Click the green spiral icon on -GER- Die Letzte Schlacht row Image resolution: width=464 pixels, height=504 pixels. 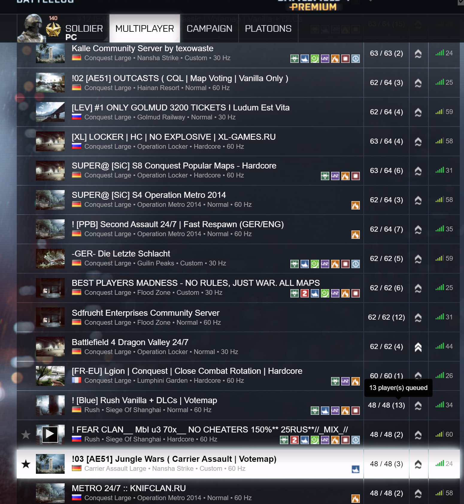coord(315,264)
